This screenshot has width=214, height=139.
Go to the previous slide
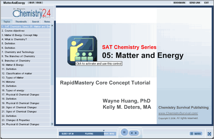pyautogui.click(x=132, y=133)
